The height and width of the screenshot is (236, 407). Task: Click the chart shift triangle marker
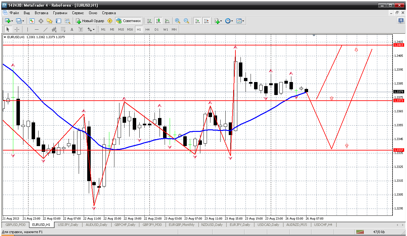[x=314, y=35]
